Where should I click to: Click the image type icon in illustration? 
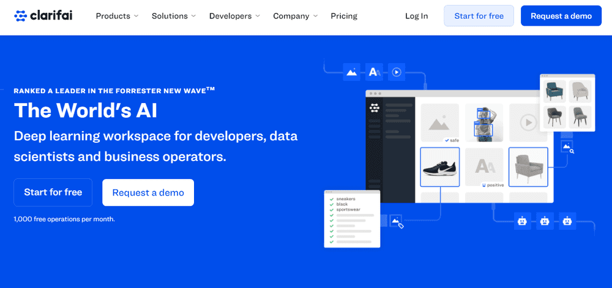pyautogui.click(x=352, y=72)
